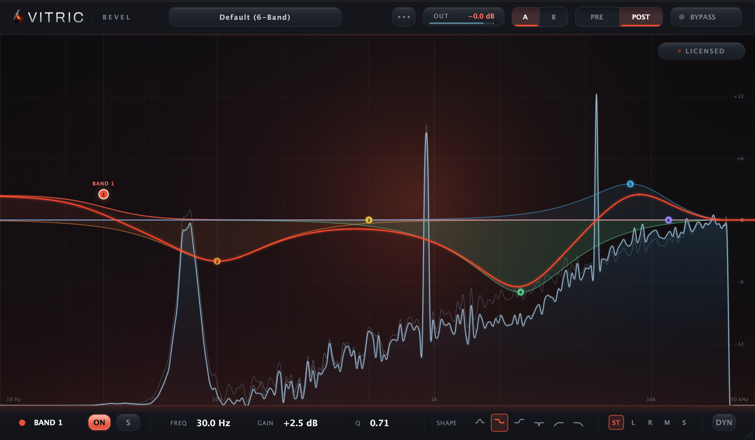Click the purple band 6 node

tap(668, 220)
